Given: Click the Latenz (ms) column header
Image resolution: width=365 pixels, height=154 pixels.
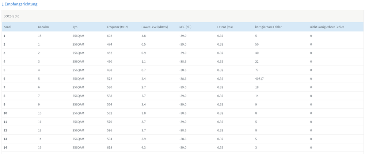Looking at the screenshot, I should point(225,27).
